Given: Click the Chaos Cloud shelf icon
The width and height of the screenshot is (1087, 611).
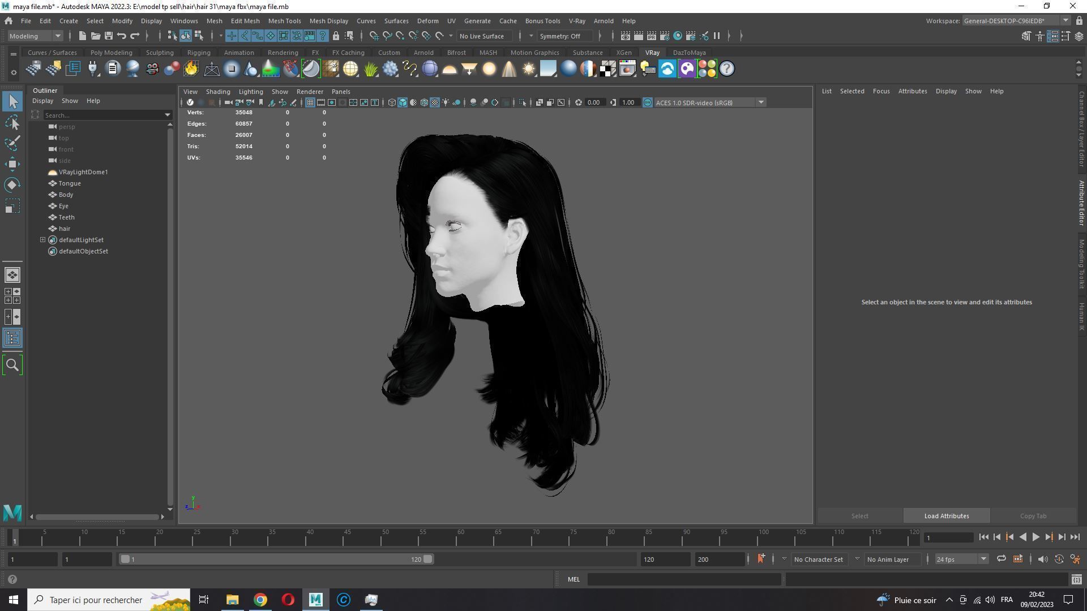Looking at the screenshot, I should (x=667, y=69).
